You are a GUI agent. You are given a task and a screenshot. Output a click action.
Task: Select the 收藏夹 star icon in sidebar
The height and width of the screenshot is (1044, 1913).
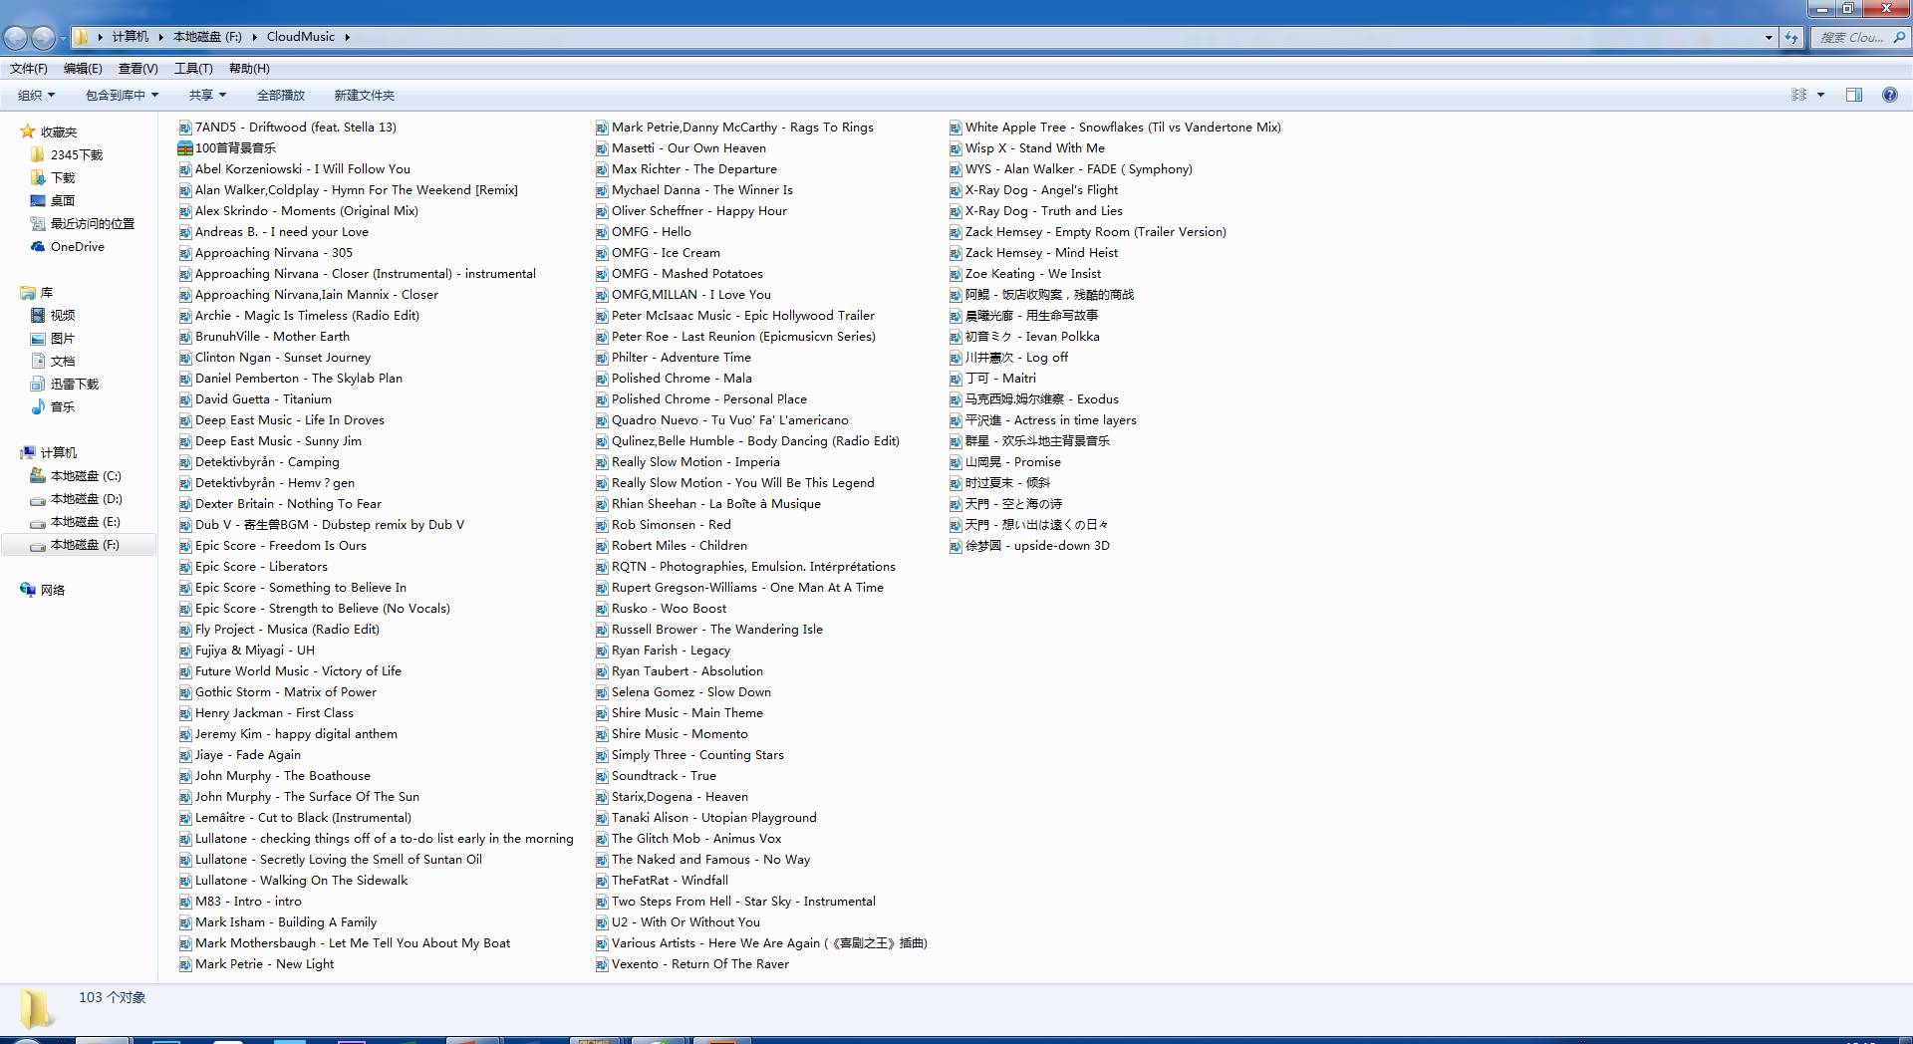pos(28,131)
